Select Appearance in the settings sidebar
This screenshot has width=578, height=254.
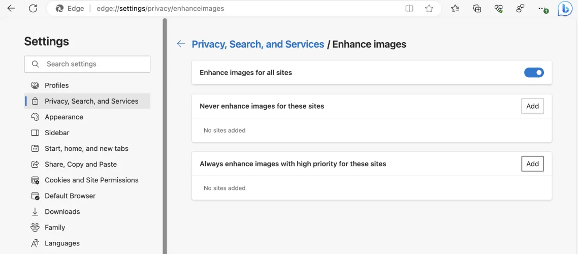(63, 117)
